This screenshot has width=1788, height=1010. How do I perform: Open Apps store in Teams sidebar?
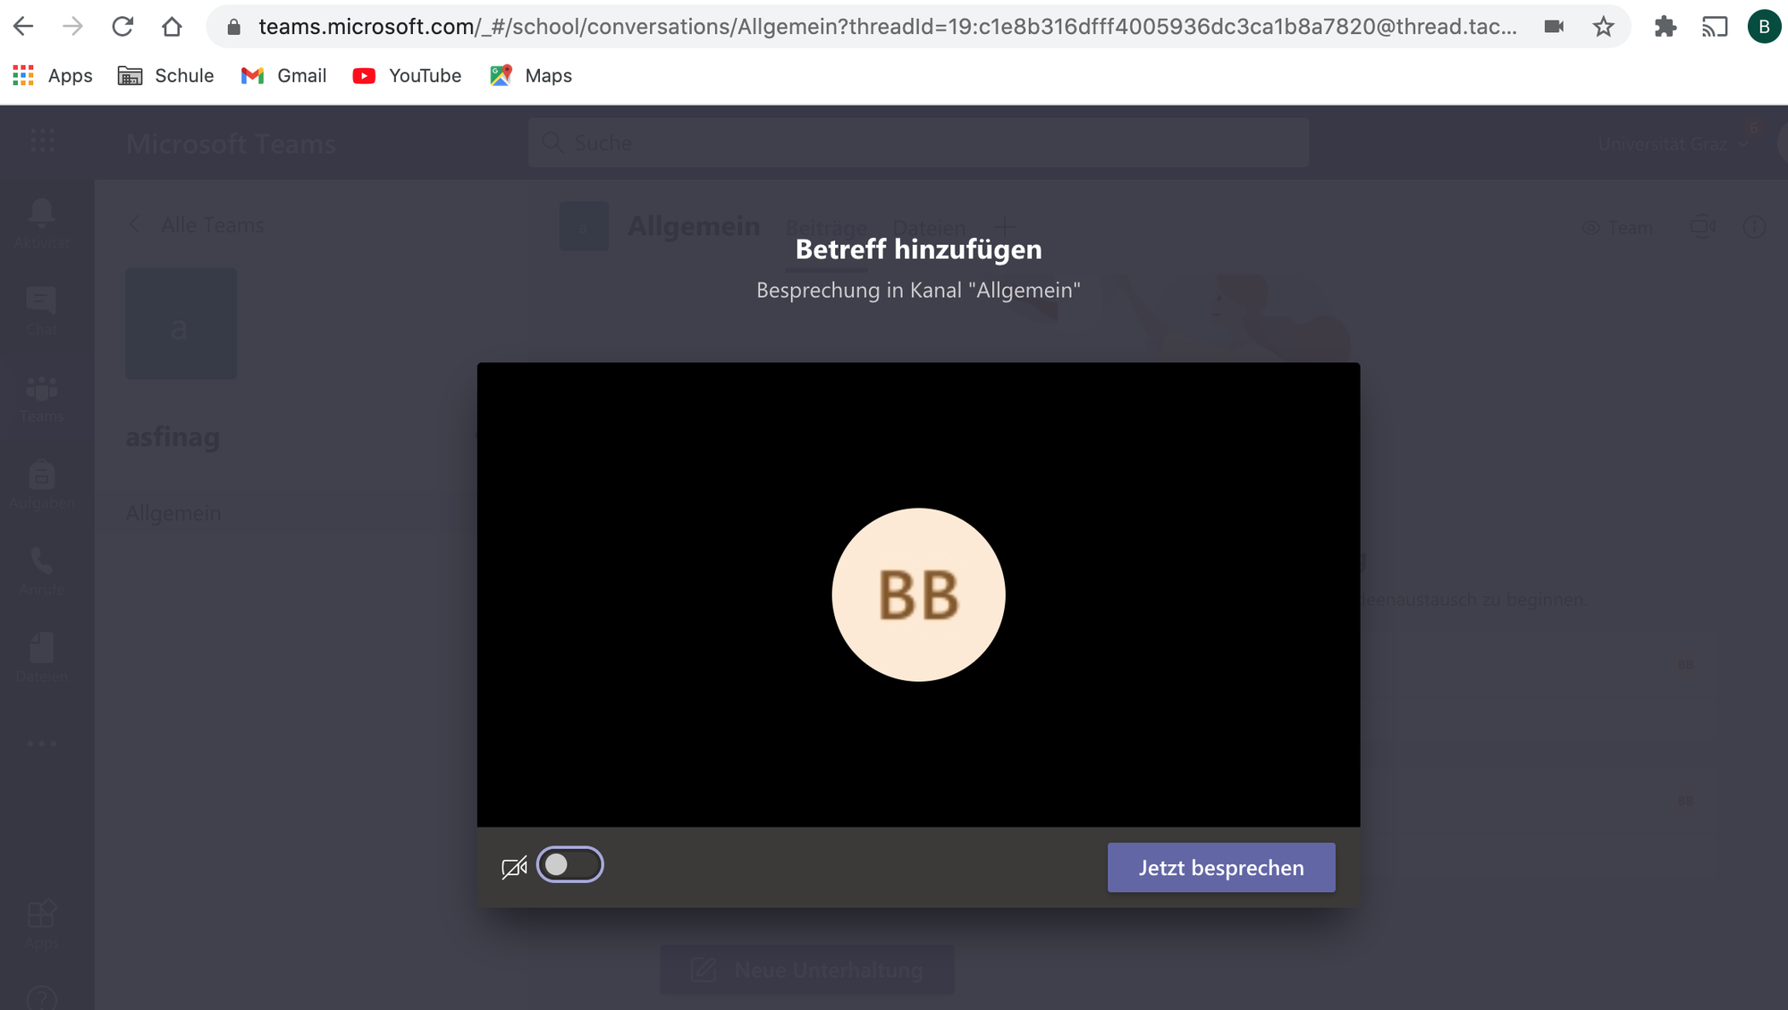[41, 925]
